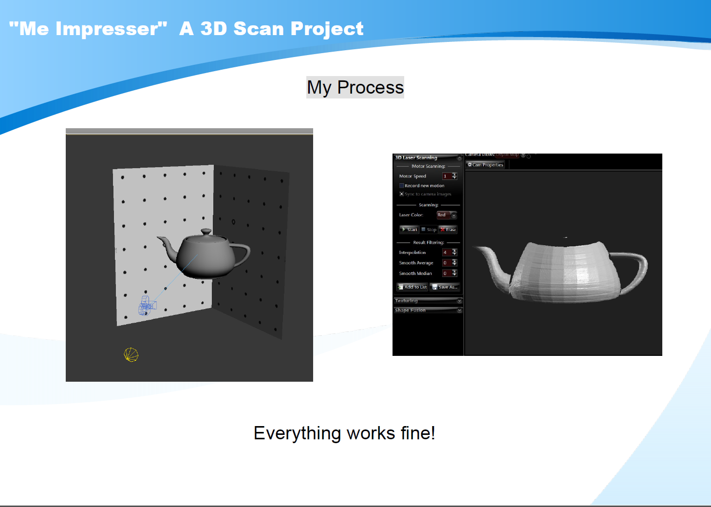Click radio circle beside Camera shows dropdown
The width and height of the screenshot is (711, 507).
coord(529,156)
